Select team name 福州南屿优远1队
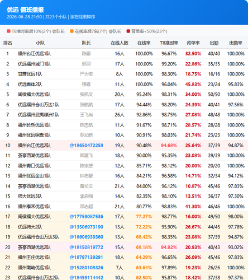This screenshot has width=248, height=280. [x=34, y=268]
